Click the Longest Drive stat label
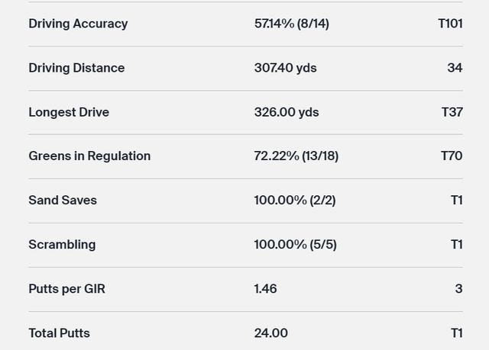This screenshot has width=489, height=350. click(69, 112)
